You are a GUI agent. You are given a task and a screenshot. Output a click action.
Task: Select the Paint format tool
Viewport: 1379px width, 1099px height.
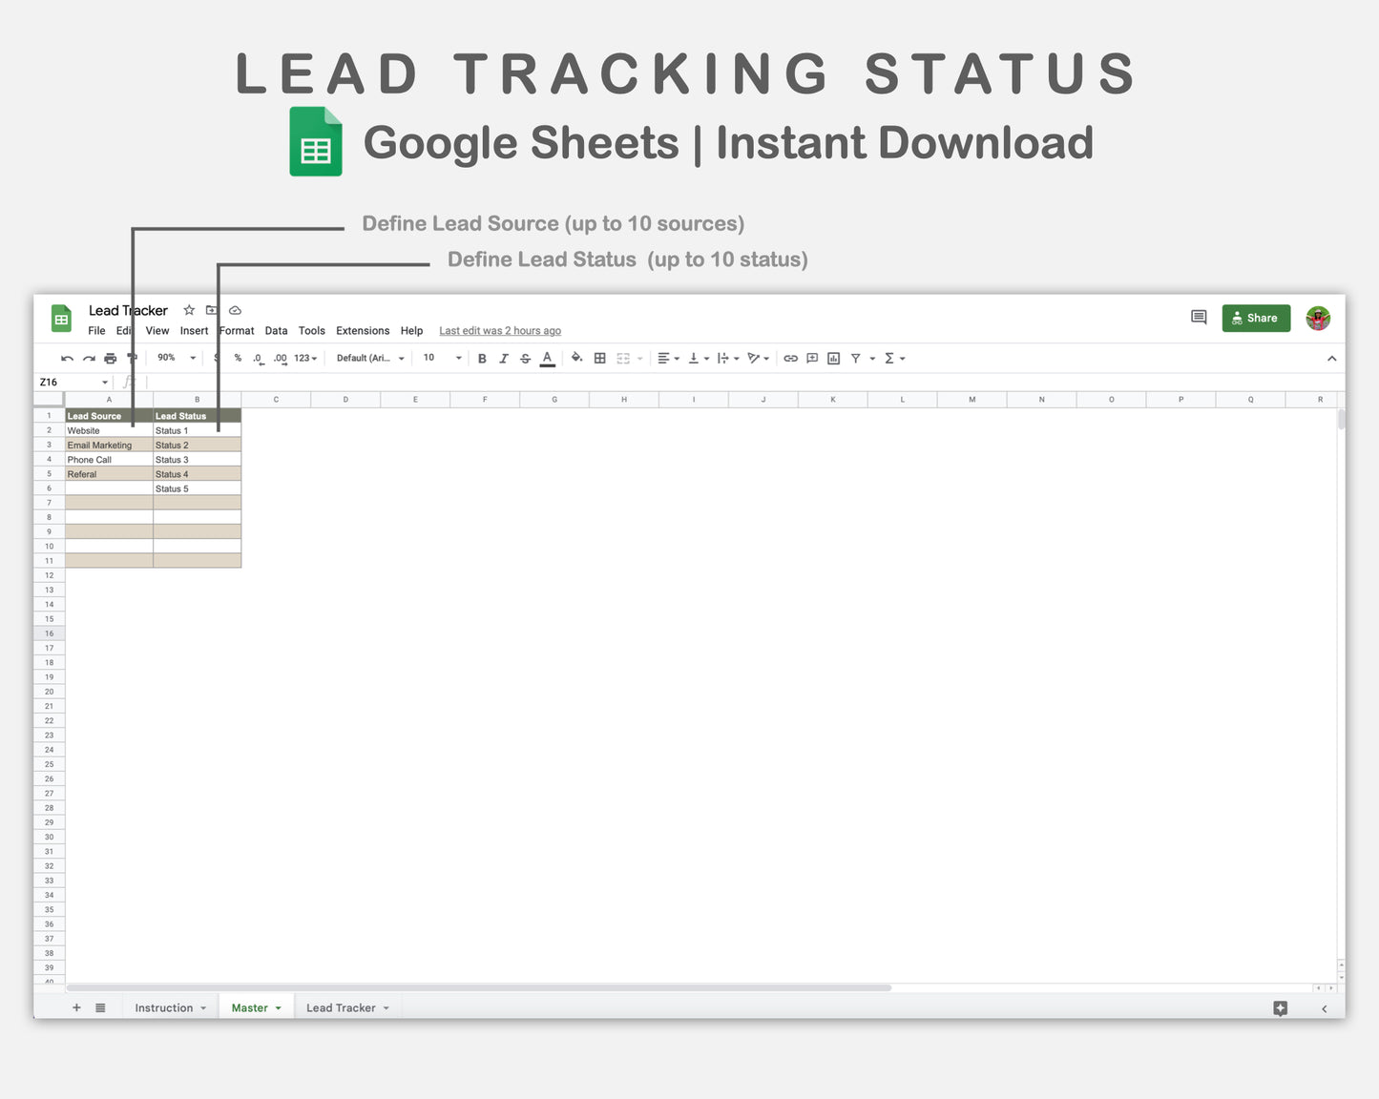(133, 358)
